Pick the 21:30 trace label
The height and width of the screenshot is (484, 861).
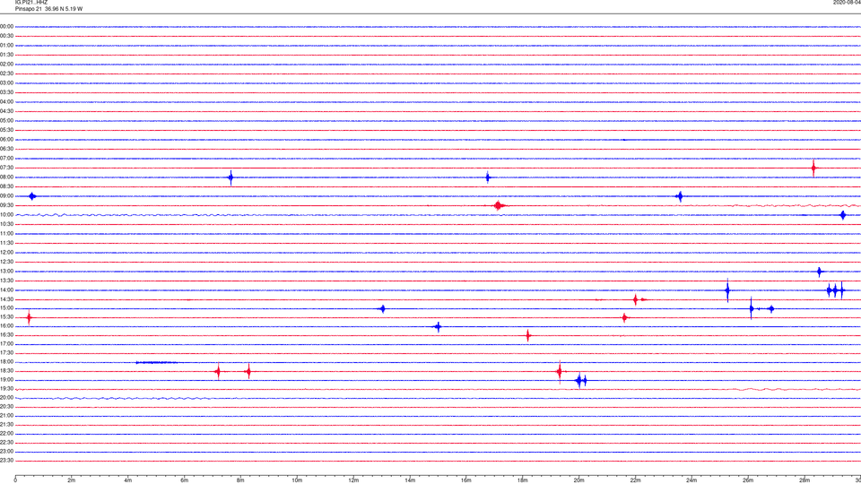pyautogui.click(x=6, y=425)
